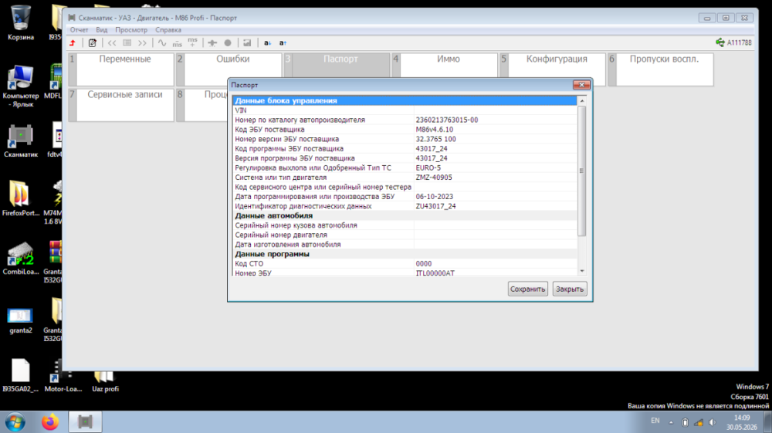Viewport: 772px width, 433px height.
Task: Select Версия программы ЭБУ поставщика row
Action: [405, 158]
